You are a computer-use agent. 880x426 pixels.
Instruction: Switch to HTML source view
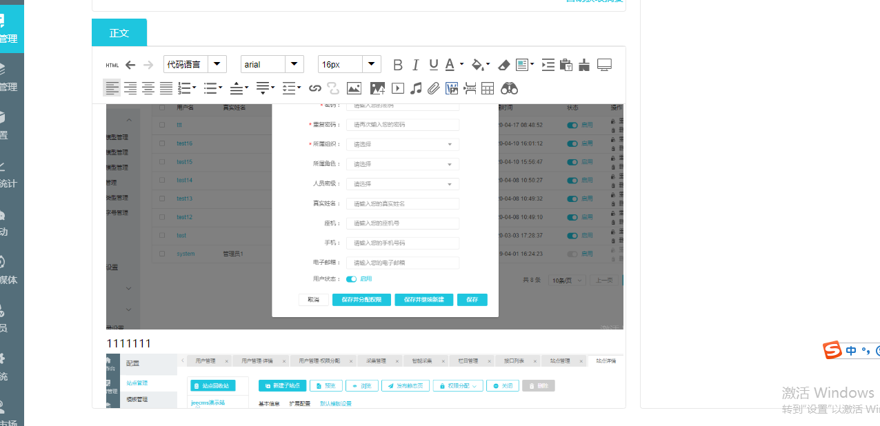112,65
